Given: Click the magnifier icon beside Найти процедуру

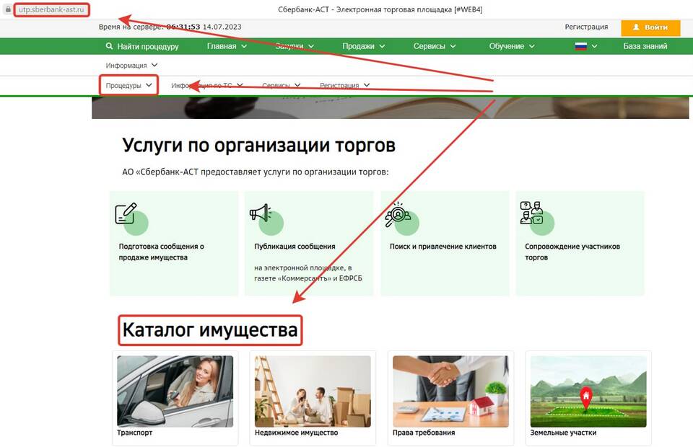Looking at the screenshot, I should (x=109, y=46).
